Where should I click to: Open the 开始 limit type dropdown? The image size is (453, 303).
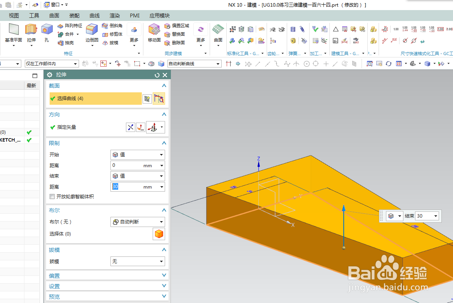[x=138, y=155]
